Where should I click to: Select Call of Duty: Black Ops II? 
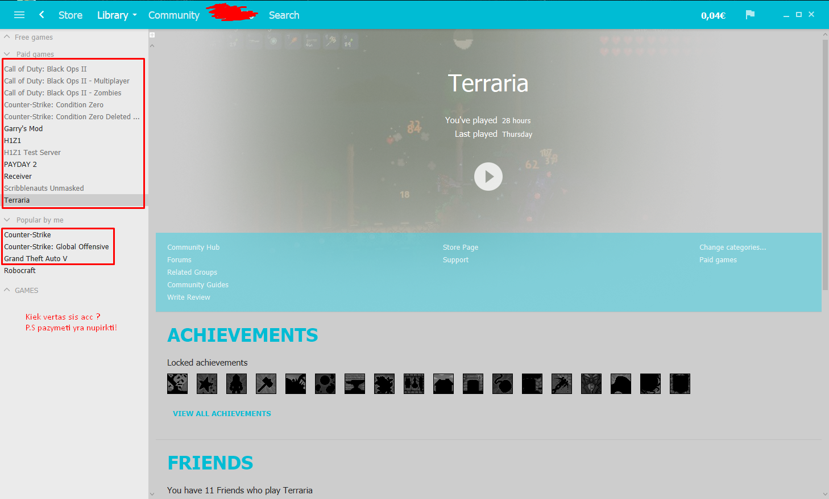coord(45,69)
